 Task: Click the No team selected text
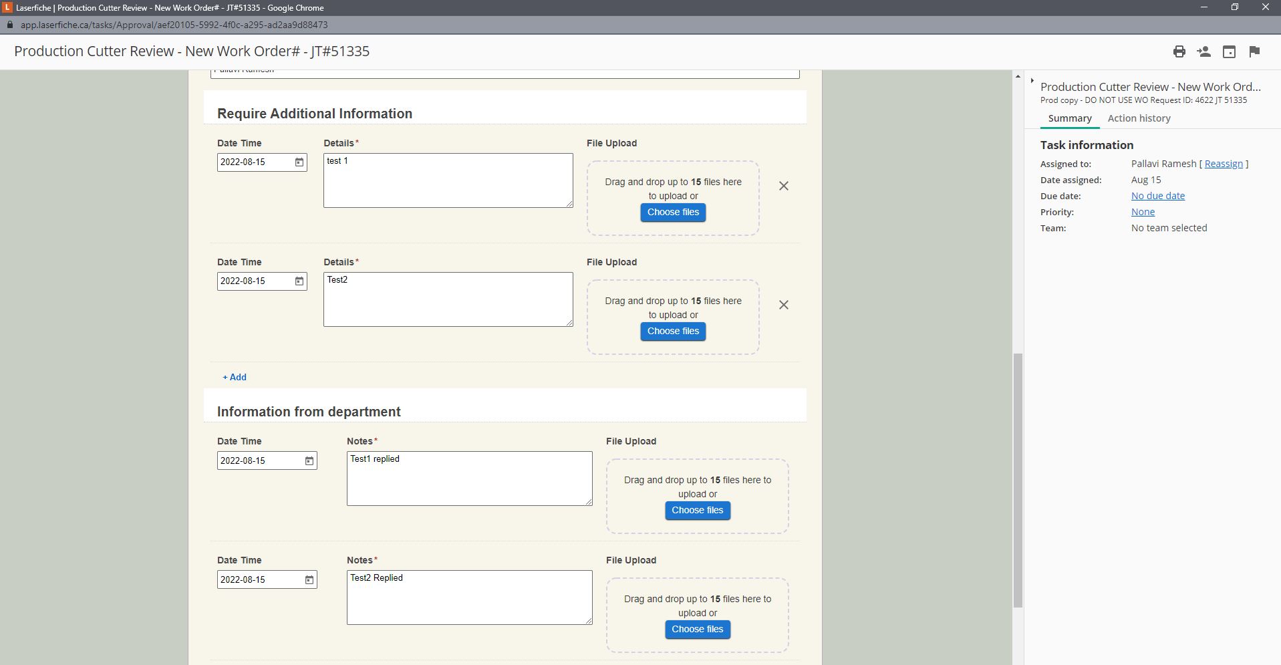pyautogui.click(x=1169, y=228)
